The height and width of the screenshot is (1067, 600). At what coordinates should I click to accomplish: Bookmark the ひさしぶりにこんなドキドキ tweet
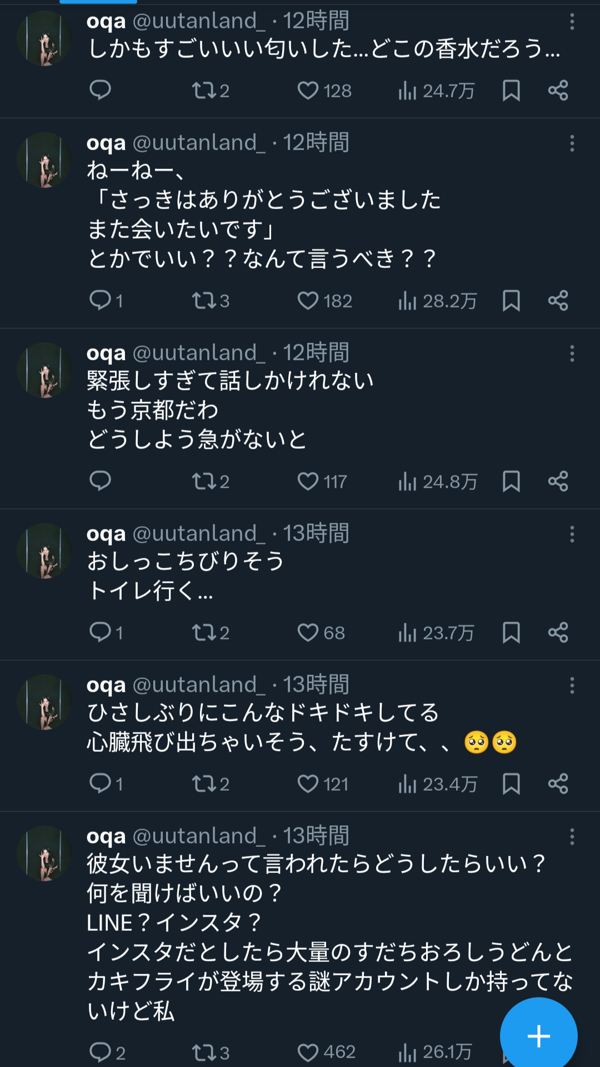coord(511,784)
